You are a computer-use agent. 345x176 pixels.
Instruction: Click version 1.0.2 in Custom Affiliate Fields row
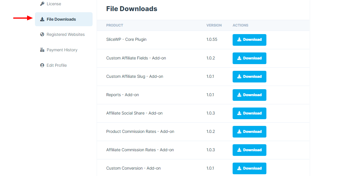click(x=210, y=58)
